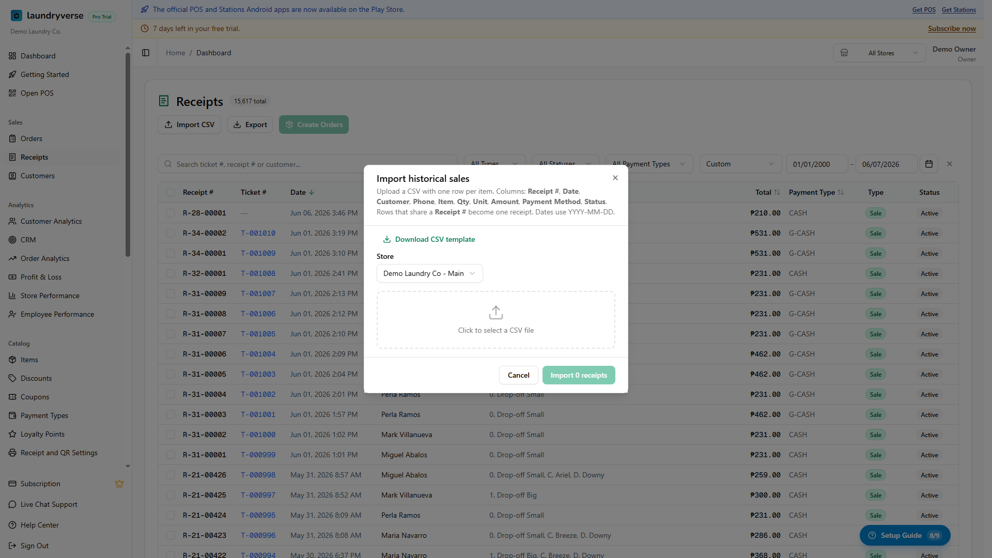
Task: Click the Get POS link
Action: click(x=924, y=9)
